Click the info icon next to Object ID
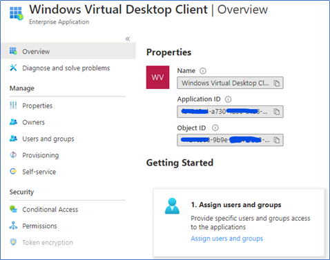The width and height of the screenshot is (330, 260). [x=215, y=128]
